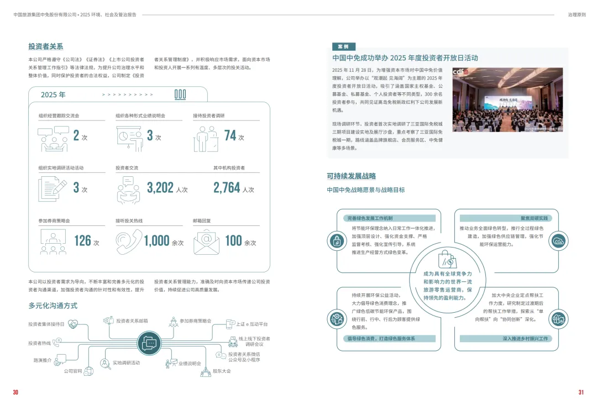597x405 pixels.
Task: Click the 完善绿色发展工作机制 banner
Action: (390, 218)
